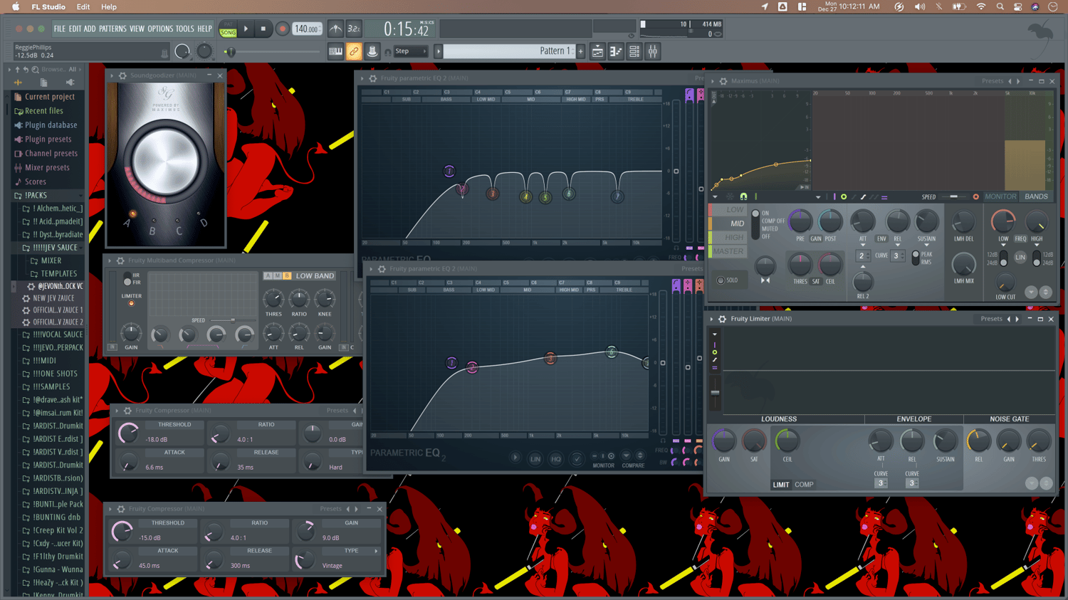Click the record button in the transport
Screen dimensions: 1068x600
tap(283, 29)
